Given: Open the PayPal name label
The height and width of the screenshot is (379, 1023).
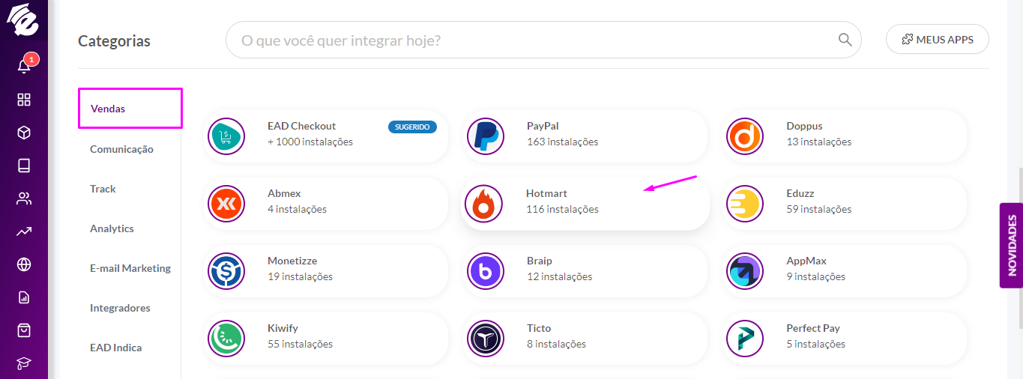Looking at the screenshot, I should coord(543,126).
